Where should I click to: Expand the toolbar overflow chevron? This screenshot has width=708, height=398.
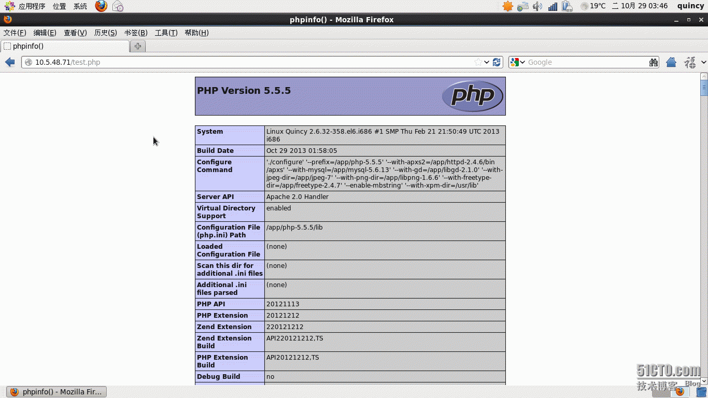coord(703,62)
